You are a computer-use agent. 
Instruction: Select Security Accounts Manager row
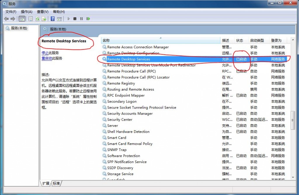click(194, 113)
